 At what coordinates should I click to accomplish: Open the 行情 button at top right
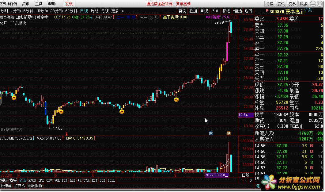(x=270, y=4)
